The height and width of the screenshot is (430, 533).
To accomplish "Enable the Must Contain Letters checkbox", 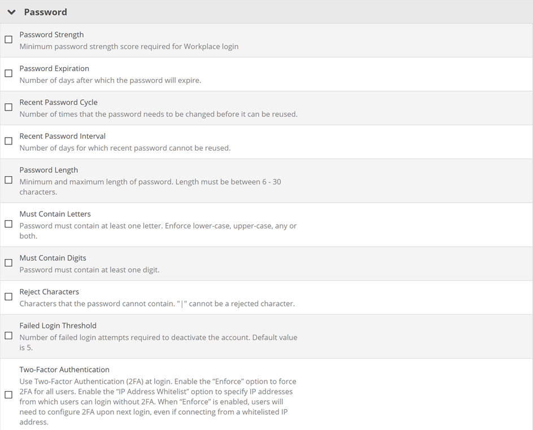I will 8,224.
